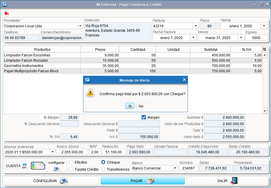Image resolution: width=271 pixels, height=188 pixels.
Task: Click the cheque Número field 234567
Action: pyautogui.click(x=189, y=168)
